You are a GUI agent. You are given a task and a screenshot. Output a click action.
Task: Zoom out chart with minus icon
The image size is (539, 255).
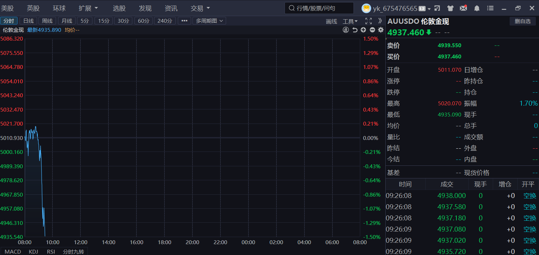372,30
